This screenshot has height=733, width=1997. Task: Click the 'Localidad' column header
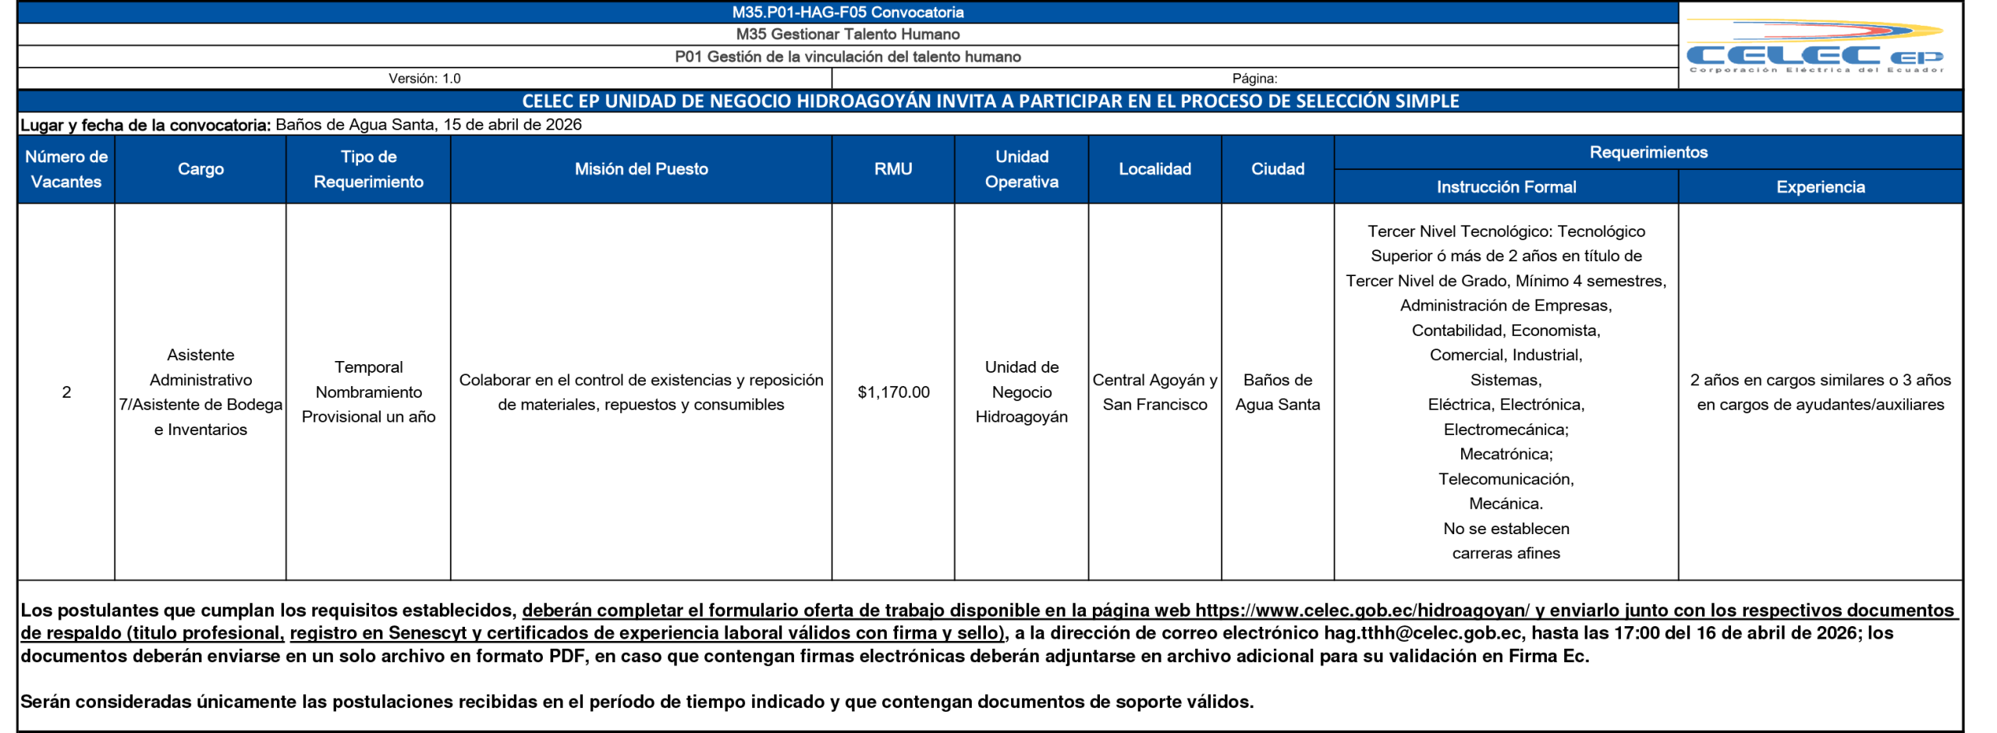[1154, 169]
